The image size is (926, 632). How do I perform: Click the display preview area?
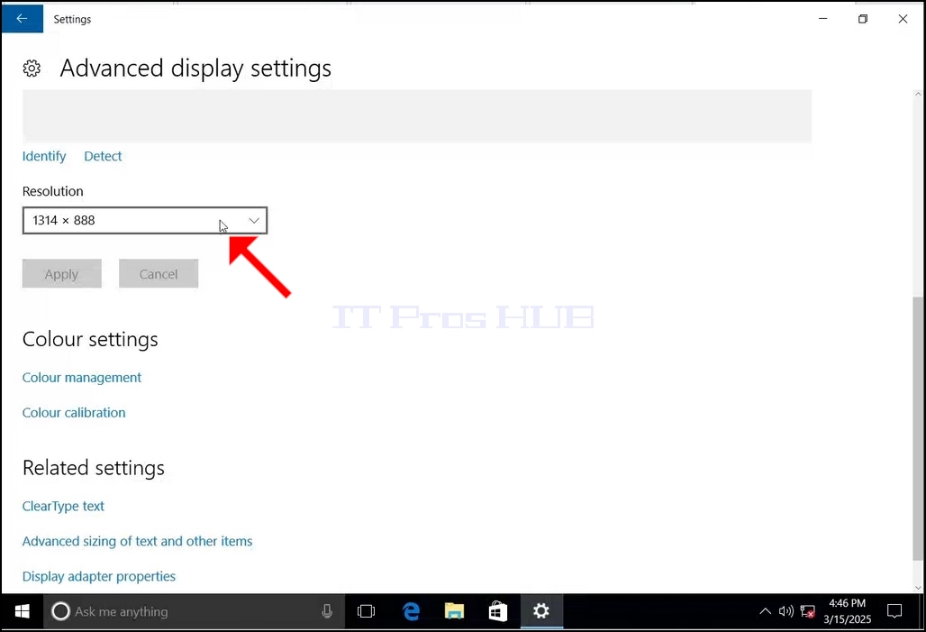click(x=417, y=116)
